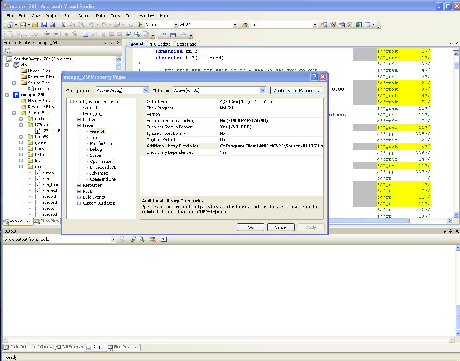Switch to the Start Page tab
Viewport: 460px width, 361px height.
pos(186,44)
